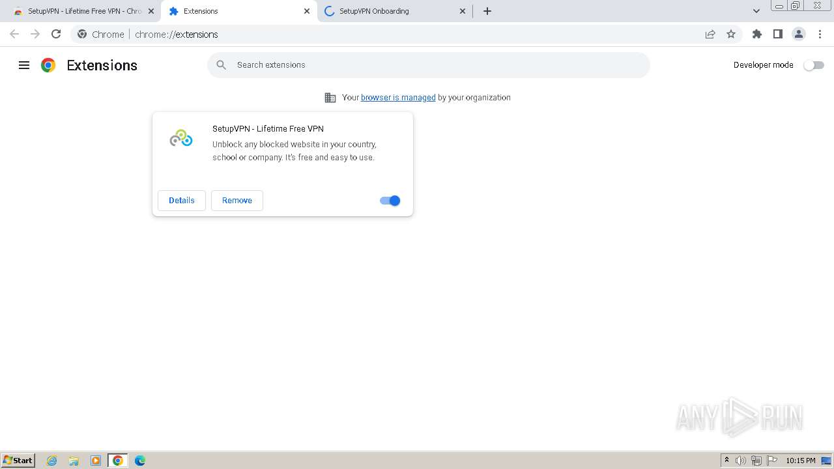Click the address bar URL chrome://extensions

click(177, 35)
